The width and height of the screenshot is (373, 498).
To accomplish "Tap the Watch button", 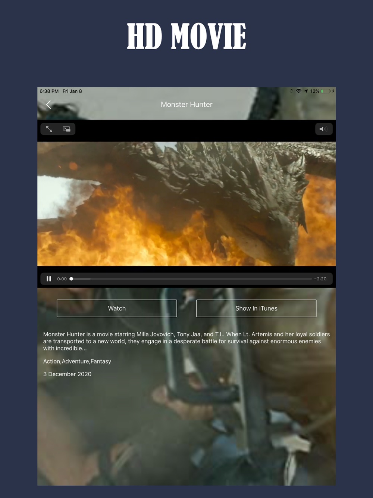I will pos(117,308).
